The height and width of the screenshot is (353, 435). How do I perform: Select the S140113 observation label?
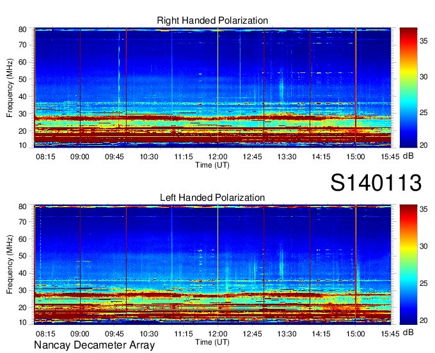click(x=376, y=182)
